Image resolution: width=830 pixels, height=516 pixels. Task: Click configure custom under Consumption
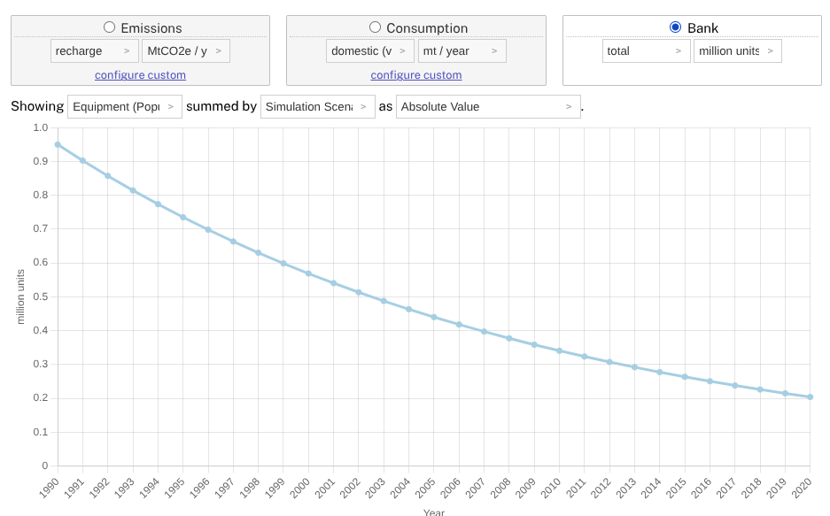point(415,74)
